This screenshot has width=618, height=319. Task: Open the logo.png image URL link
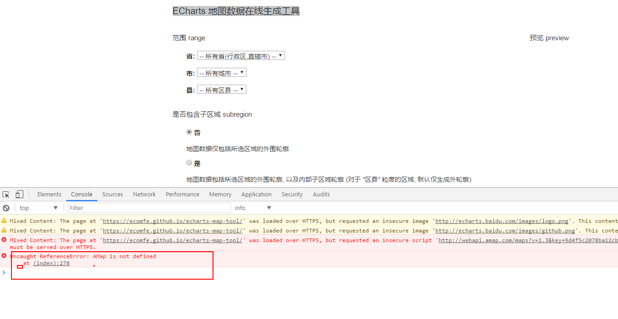502,221
